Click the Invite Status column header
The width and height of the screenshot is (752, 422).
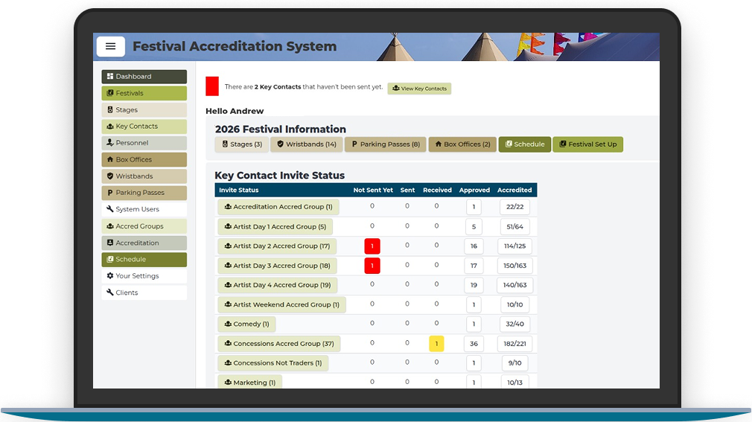click(239, 190)
